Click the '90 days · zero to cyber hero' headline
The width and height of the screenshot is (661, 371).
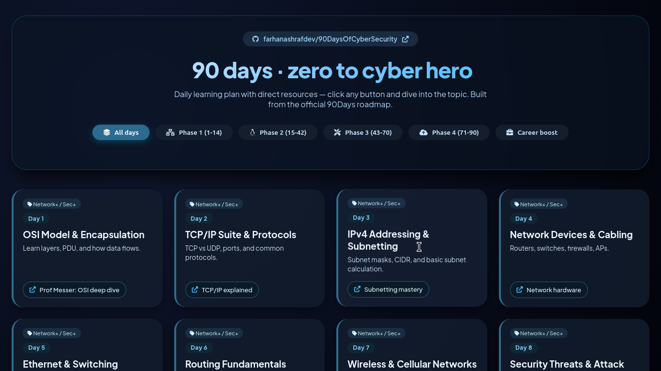pos(332,71)
